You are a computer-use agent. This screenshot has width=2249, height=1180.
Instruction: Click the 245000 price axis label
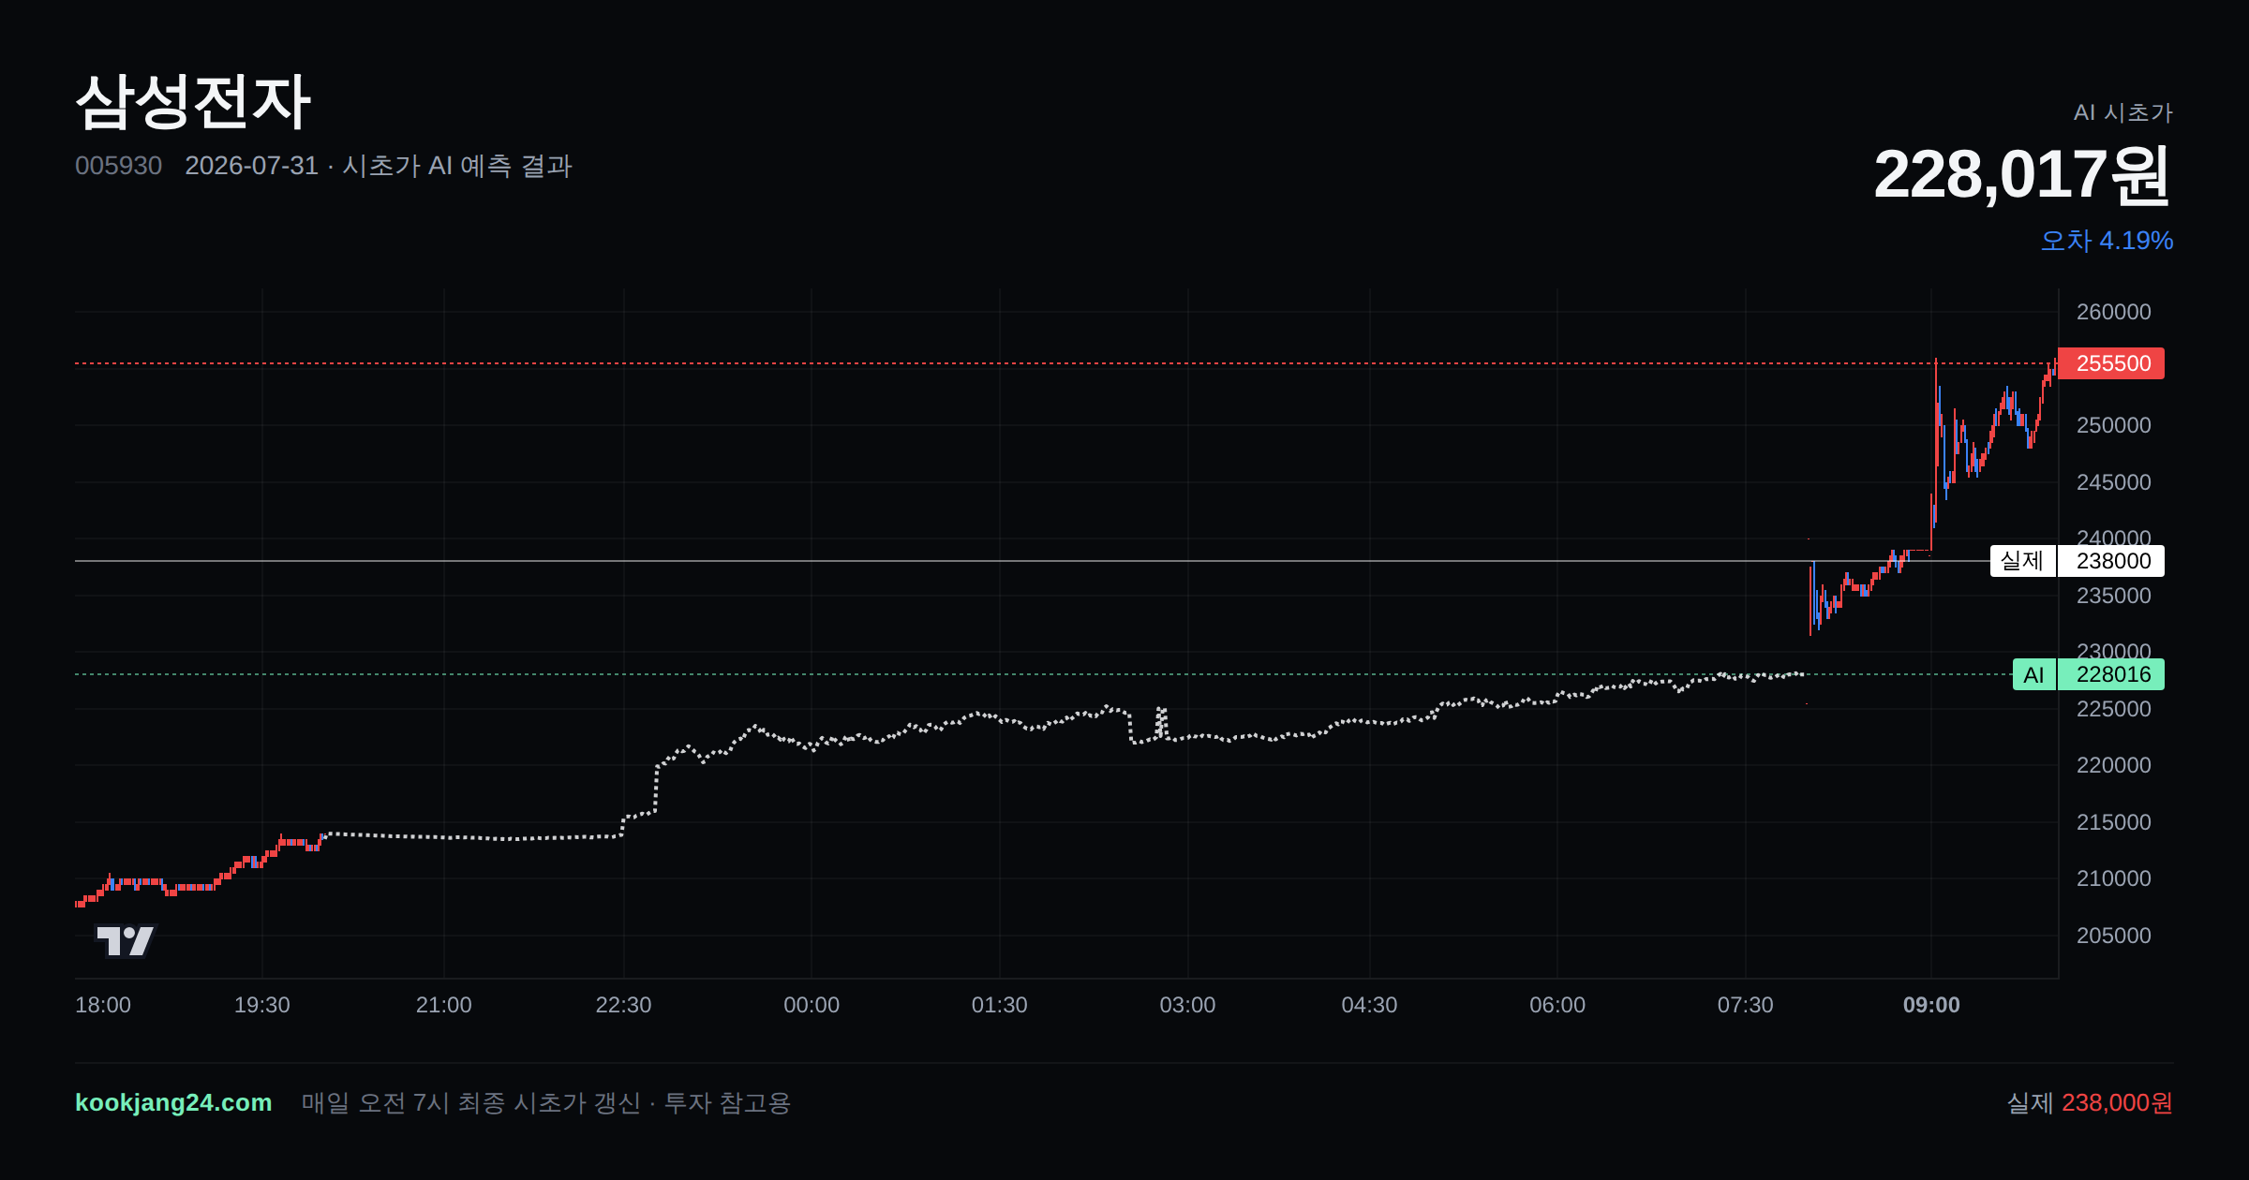[x=2114, y=482]
